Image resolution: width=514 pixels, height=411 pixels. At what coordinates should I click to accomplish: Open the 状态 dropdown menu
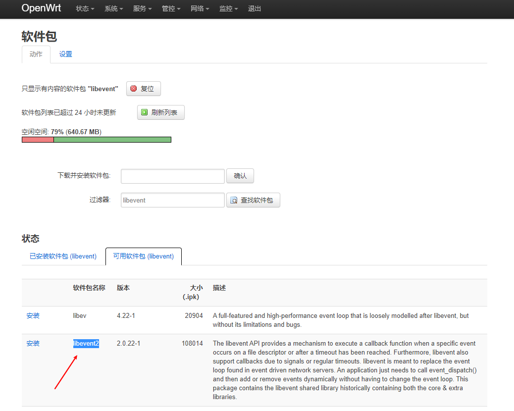84,8
